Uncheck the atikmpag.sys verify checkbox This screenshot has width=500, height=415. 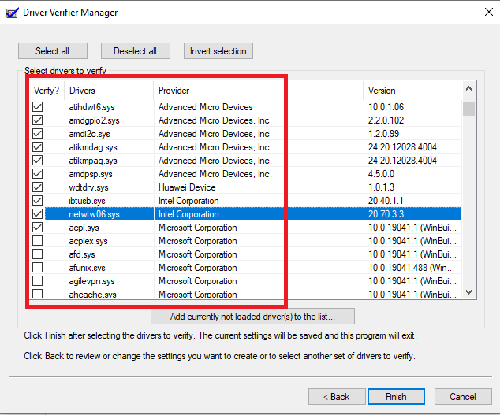click(38, 160)
